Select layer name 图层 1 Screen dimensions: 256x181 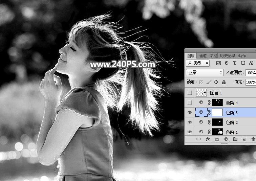[216, 93]
